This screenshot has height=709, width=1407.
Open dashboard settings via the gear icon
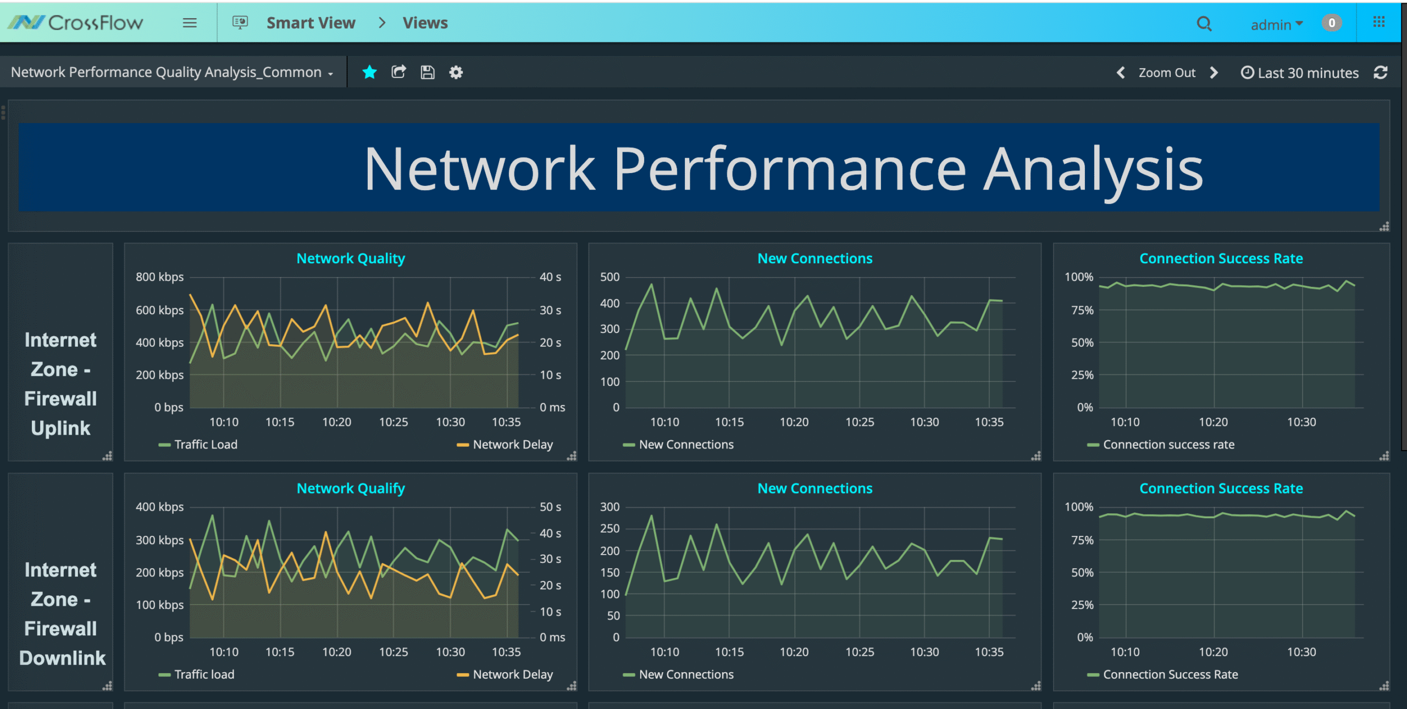click(456, 72)
